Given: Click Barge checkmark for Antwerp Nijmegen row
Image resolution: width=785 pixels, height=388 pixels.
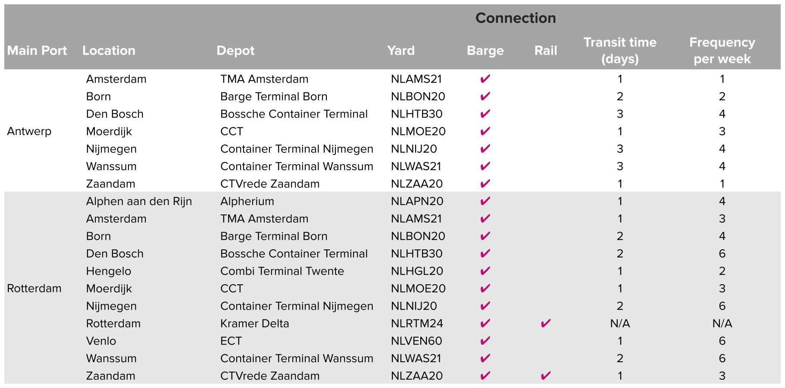Looking at the screenshot, I should (485, 149).
